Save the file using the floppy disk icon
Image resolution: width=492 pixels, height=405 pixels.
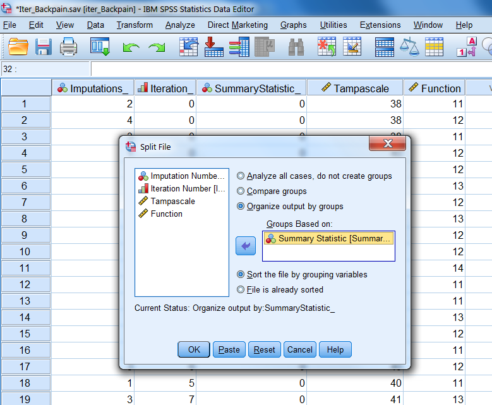pos(44,47)
